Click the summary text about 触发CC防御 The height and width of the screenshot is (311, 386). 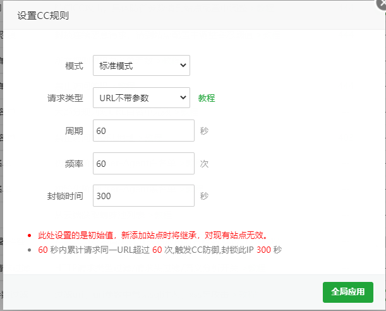point(160,250)
